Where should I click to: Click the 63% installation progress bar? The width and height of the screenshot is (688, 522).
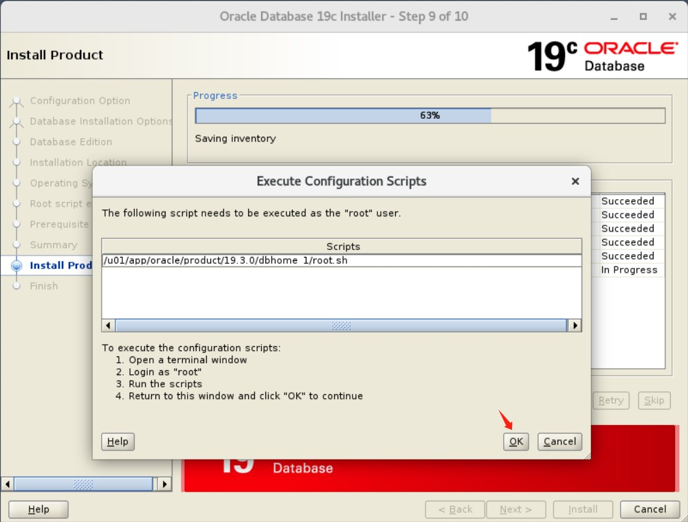[430, 116]
